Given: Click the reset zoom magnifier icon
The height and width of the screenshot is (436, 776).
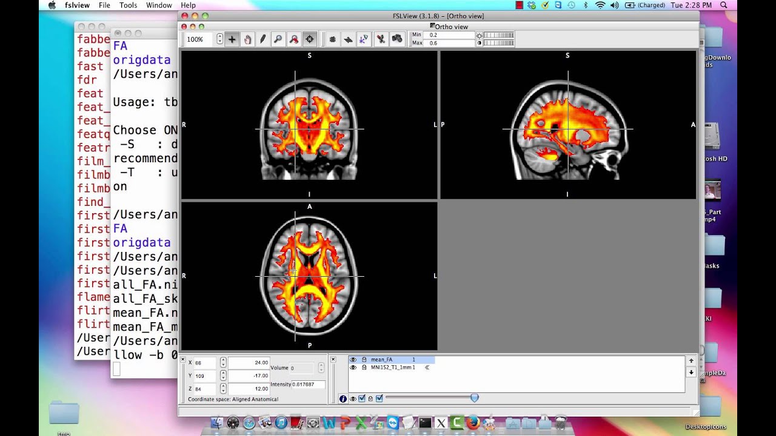Looking at the screenshot, I should (294, 39).
